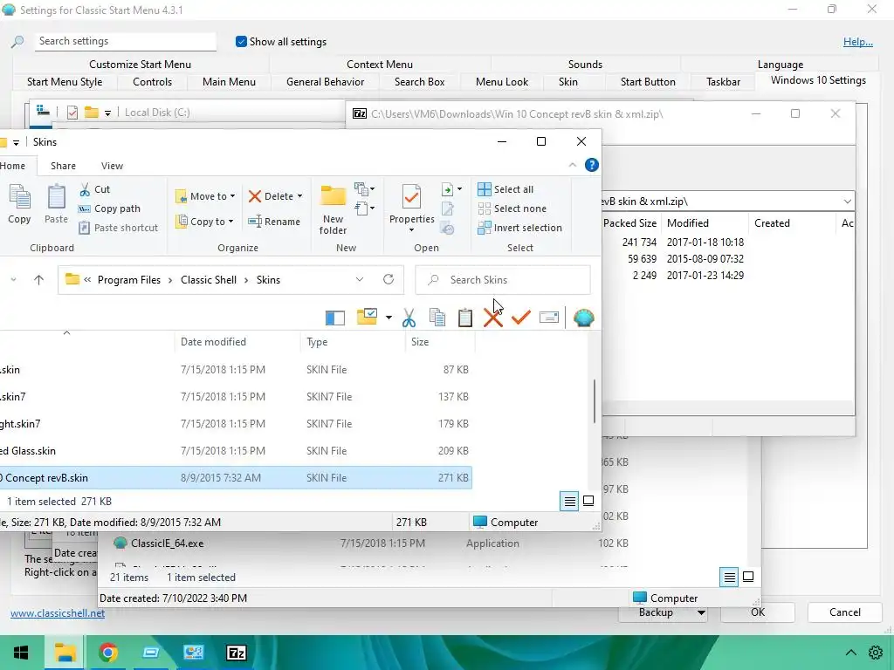The height and width of the screenshot is (670, 894).
Task: Open the Taskbar settings tab
Action: click(723, 81)
